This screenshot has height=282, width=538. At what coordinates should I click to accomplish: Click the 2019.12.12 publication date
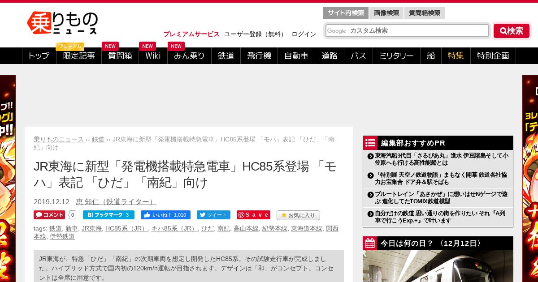[52, 202]
